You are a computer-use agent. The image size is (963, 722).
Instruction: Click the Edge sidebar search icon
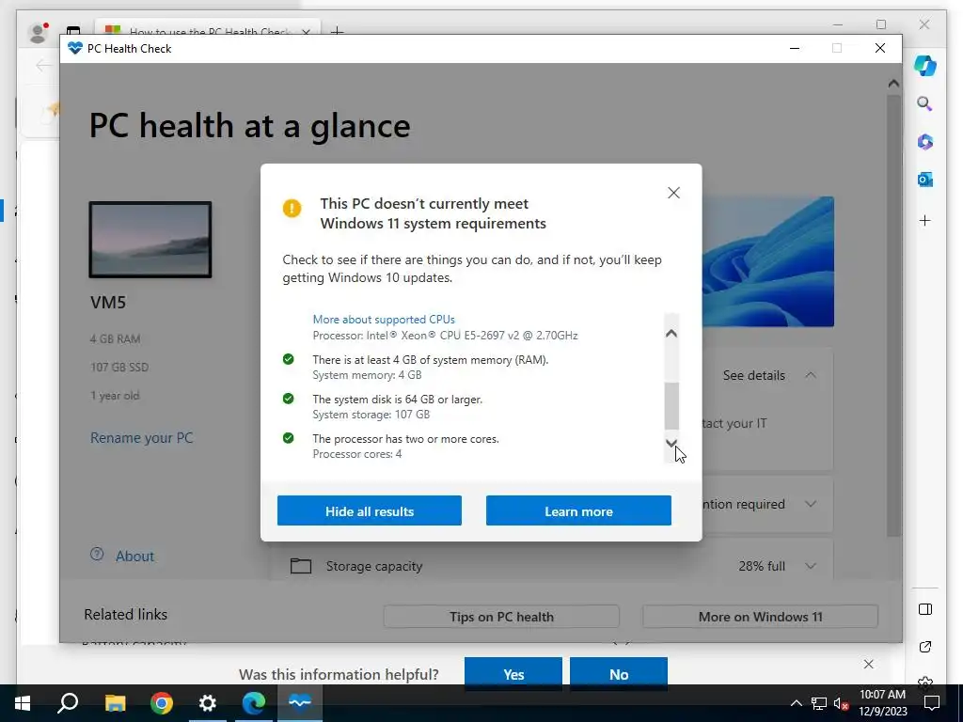925,103
